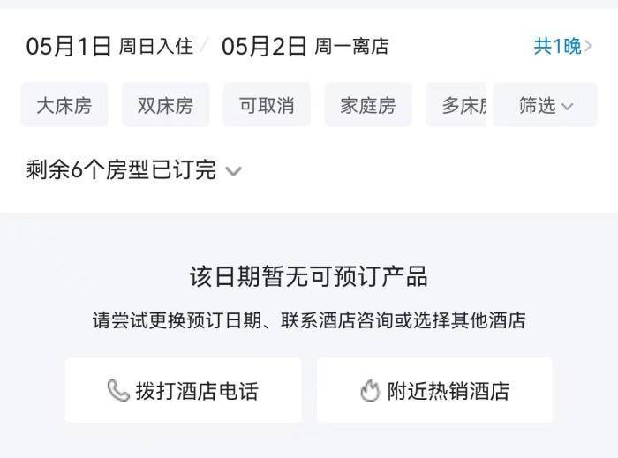Expand the 剩余6个房型已订完 list
618x458 pixels.
(122, 170)
